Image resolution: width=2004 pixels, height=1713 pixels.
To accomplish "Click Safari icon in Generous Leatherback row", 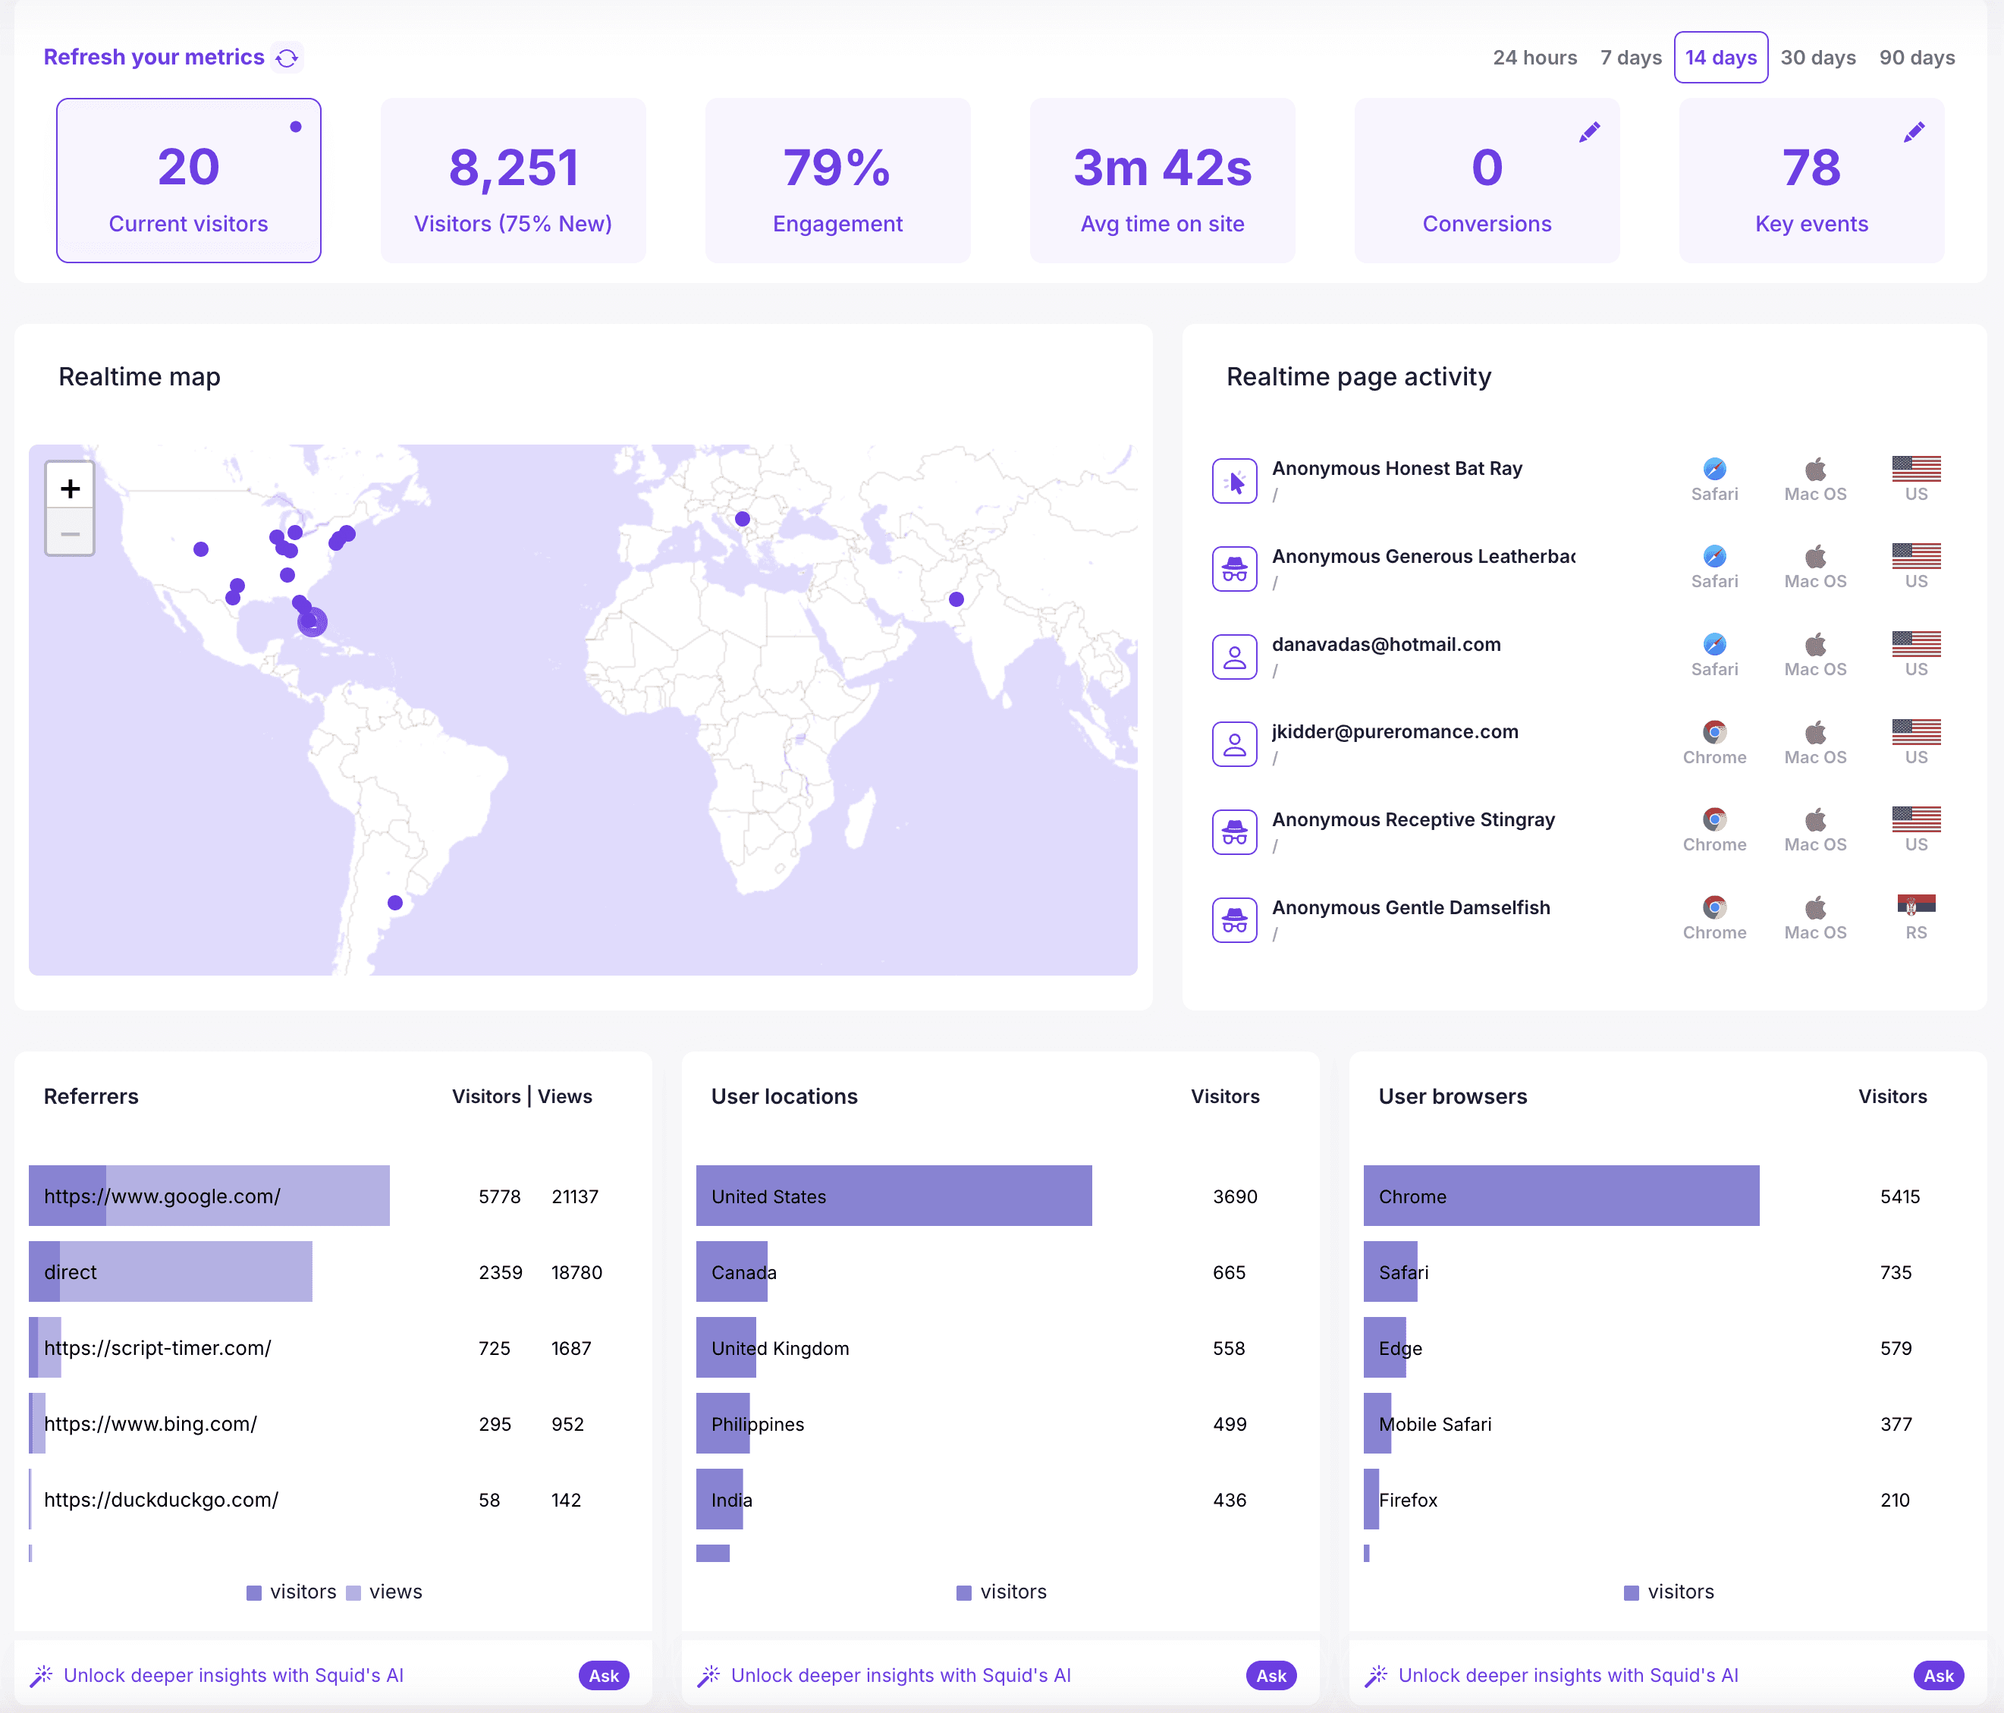I will (1713, 556).
